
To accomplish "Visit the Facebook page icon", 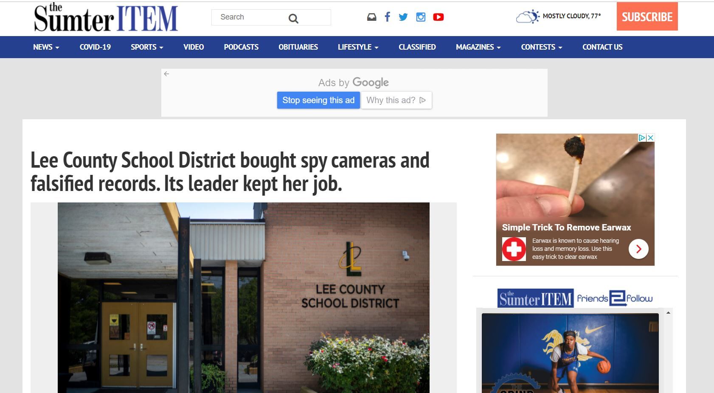I will coord(387,17).
